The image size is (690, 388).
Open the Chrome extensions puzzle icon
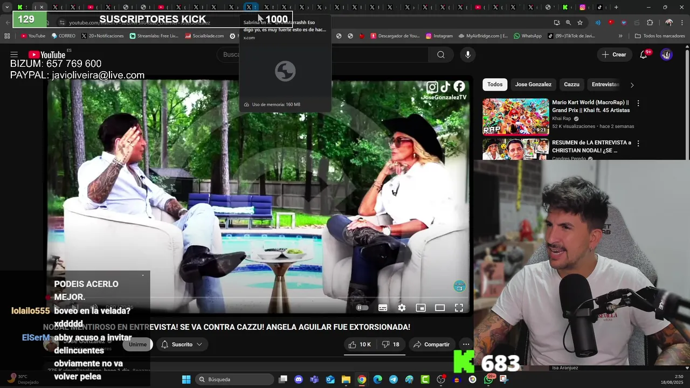650,23
